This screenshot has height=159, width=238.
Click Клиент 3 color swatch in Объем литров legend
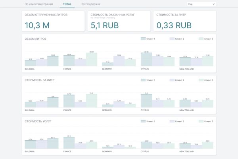pos(201,39)
